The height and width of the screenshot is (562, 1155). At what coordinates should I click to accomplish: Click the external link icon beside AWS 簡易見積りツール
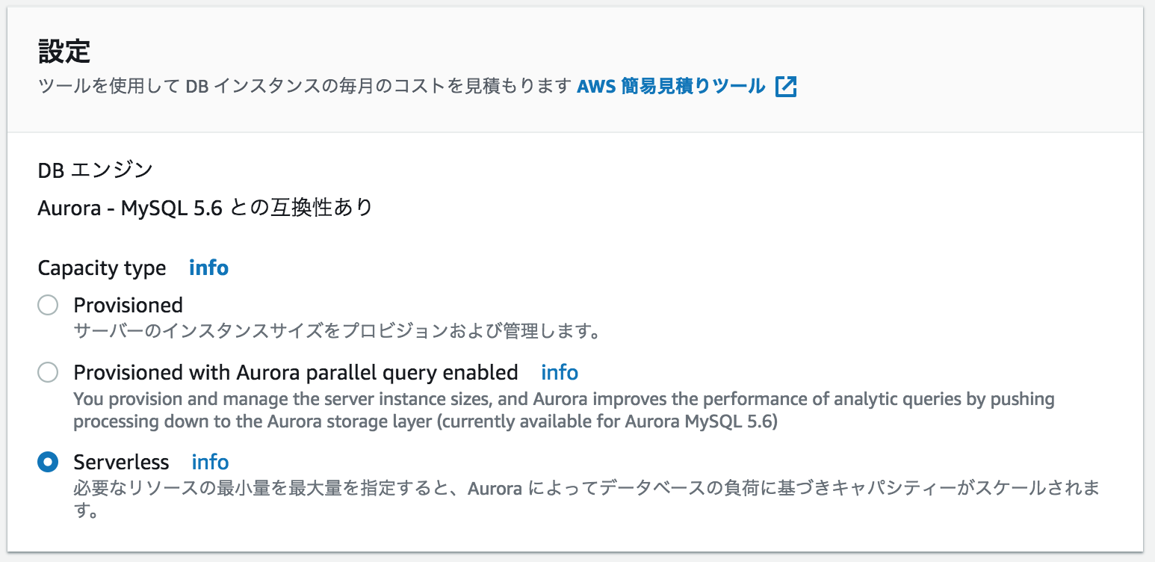click(786, 86)
